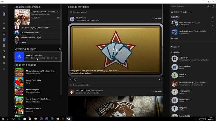Screen dimensions: 216x121
Task: Open Achievements via the trophy icon
Action: click(x=4, y=45)
